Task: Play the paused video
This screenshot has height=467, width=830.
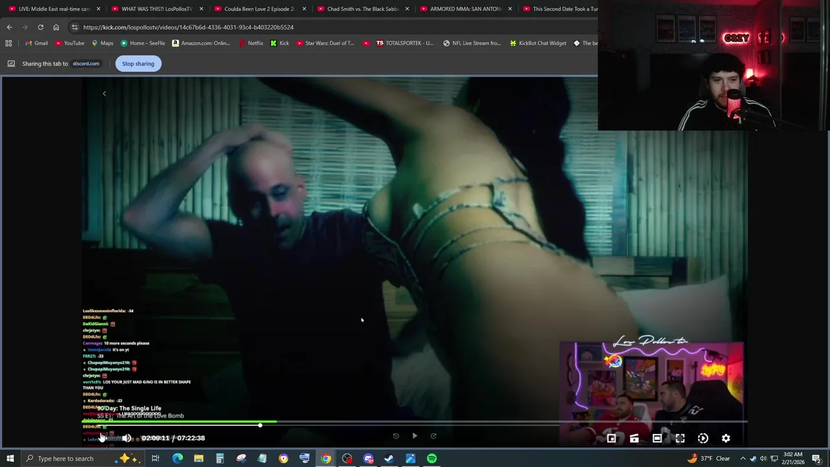Action: coord(415,436)
